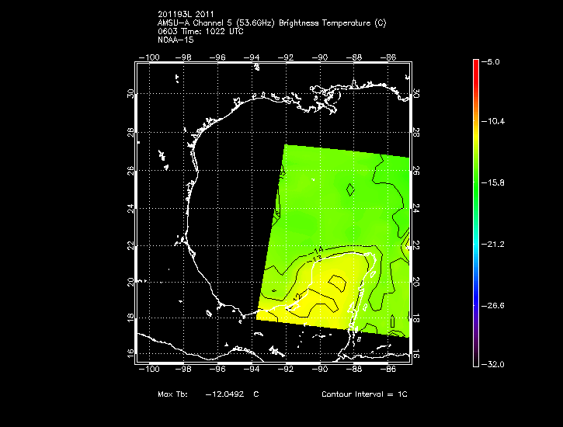Click latitude 22 label on left axis

click(130, 246)
